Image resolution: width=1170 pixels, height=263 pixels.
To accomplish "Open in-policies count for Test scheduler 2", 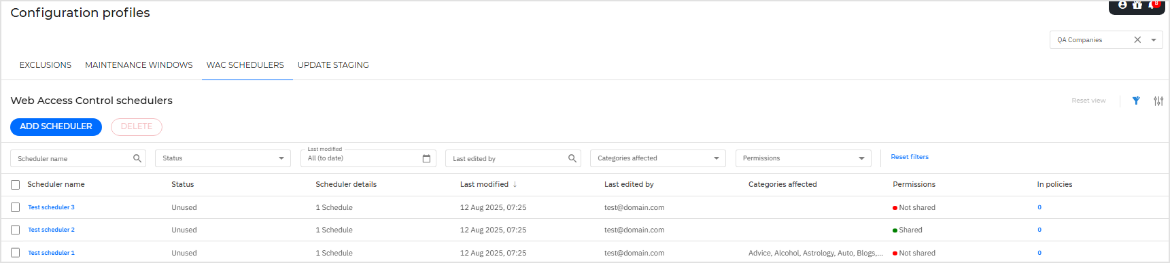I will [1039, 230].
